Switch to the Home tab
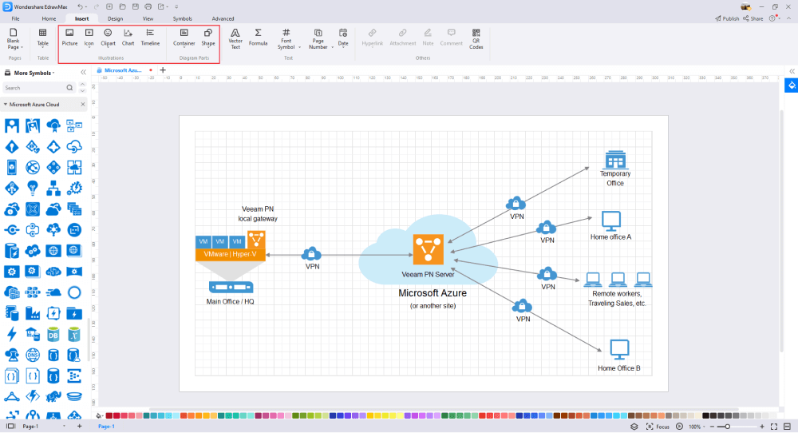798x433 pixels. 49,18
